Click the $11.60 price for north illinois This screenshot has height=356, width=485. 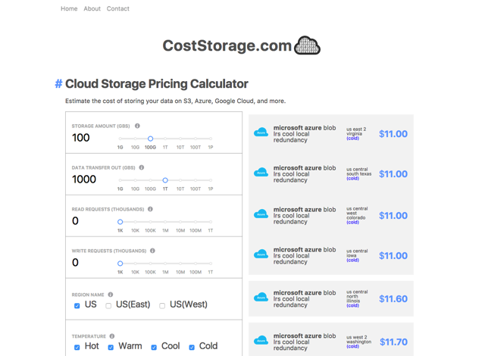tap(393, 299)
